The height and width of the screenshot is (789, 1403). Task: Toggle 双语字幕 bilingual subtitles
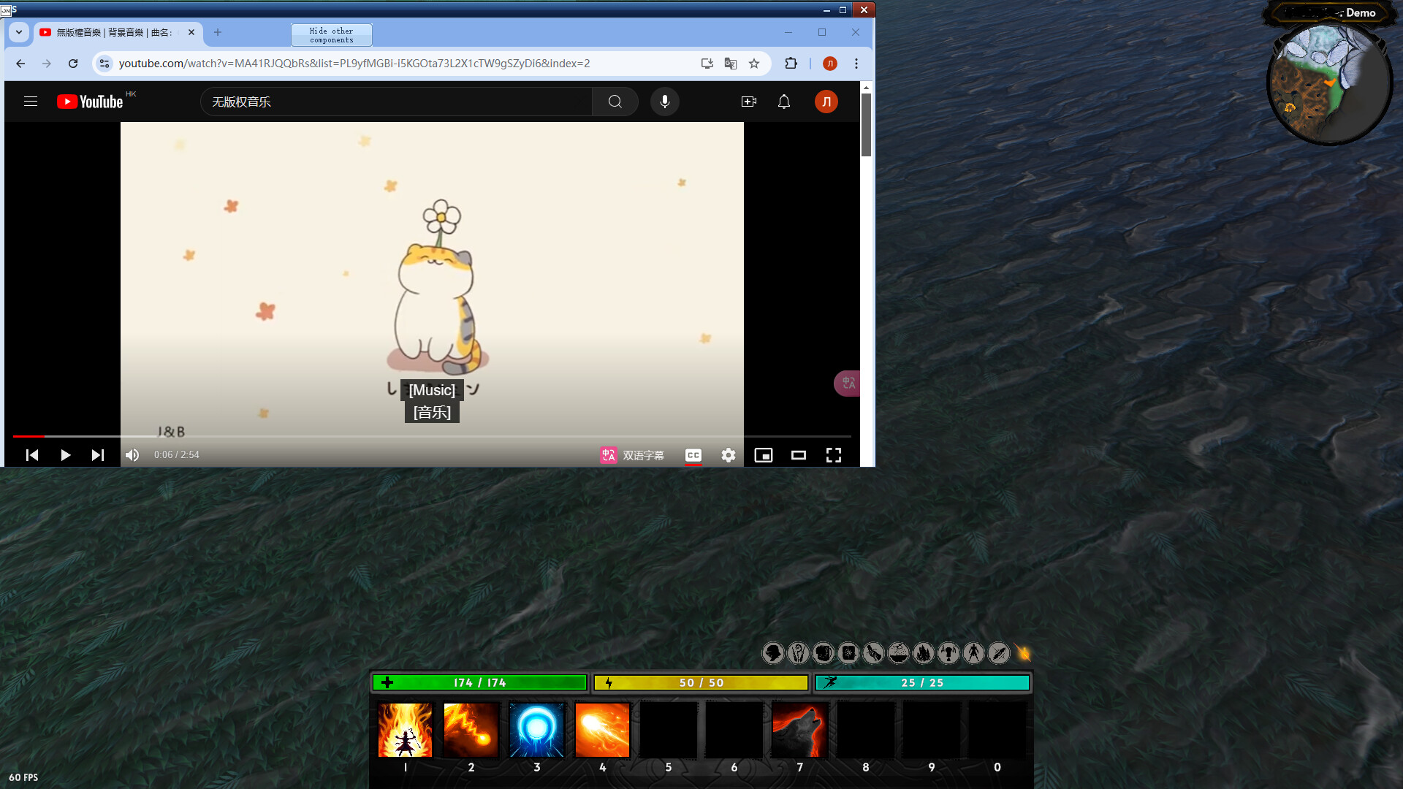(632, 455)
